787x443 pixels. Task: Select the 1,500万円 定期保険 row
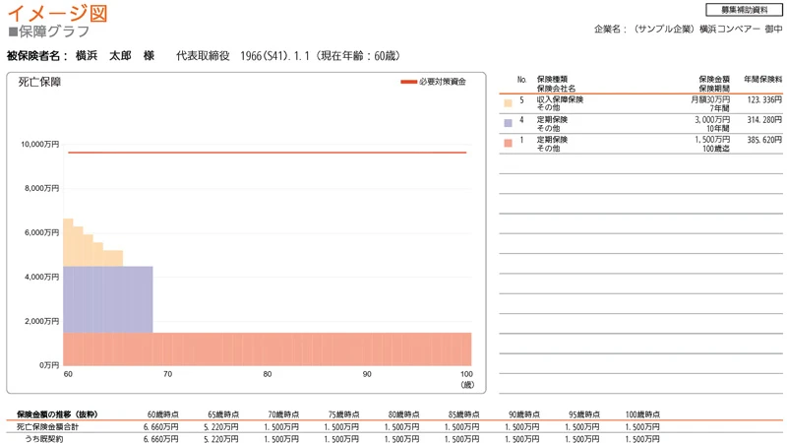(639, 144)
